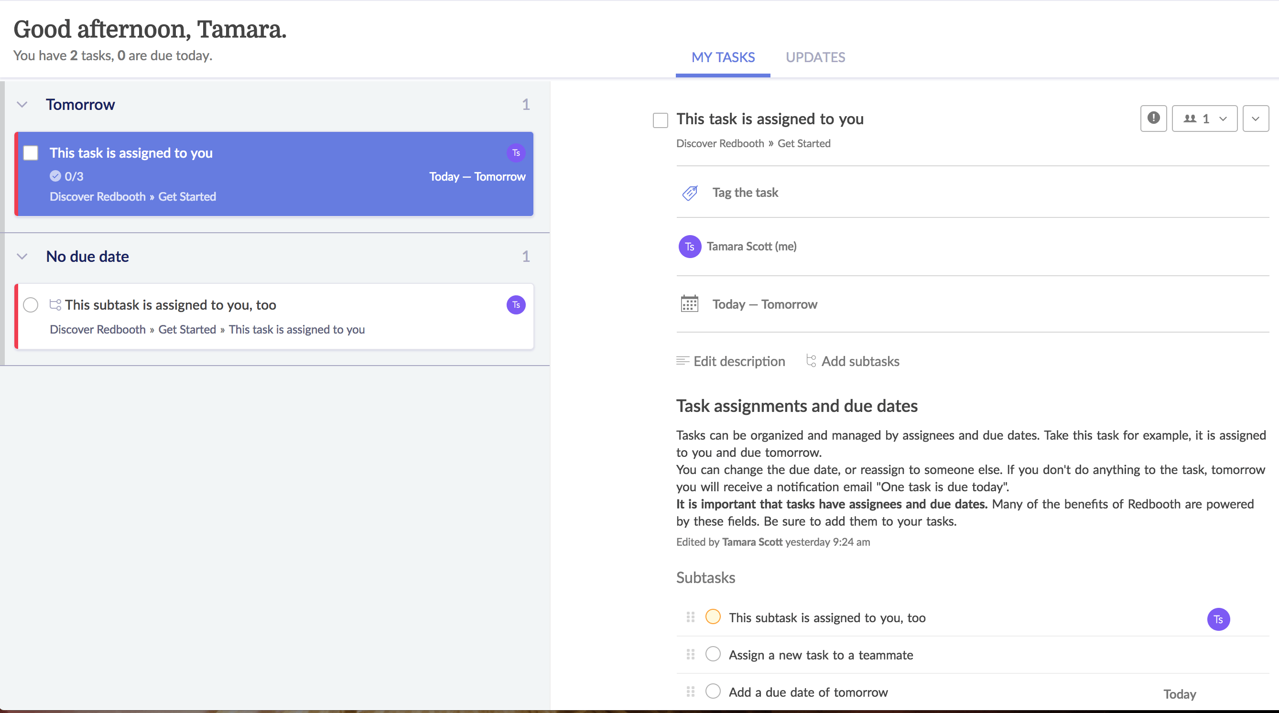Collapse the 'No due date' section
The image size is (1279, 713).
23,256
